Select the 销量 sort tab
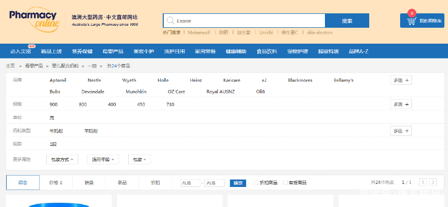Screen dimensions: 448x207 [x=89, y=183]
